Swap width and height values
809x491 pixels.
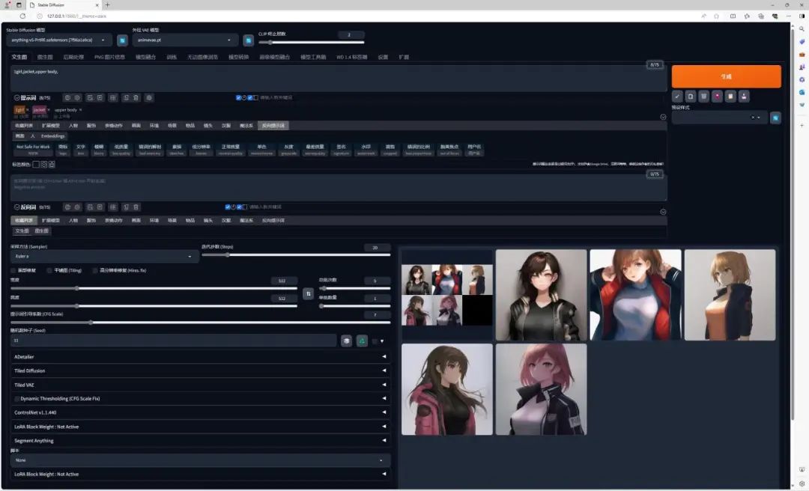308,294
